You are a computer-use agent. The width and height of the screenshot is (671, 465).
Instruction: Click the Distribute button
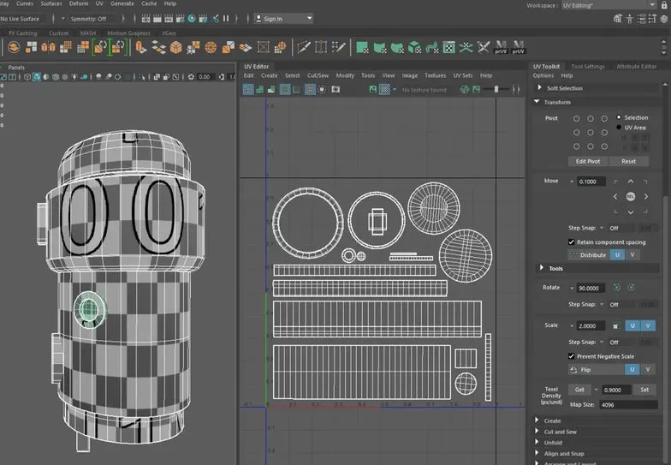589,255
